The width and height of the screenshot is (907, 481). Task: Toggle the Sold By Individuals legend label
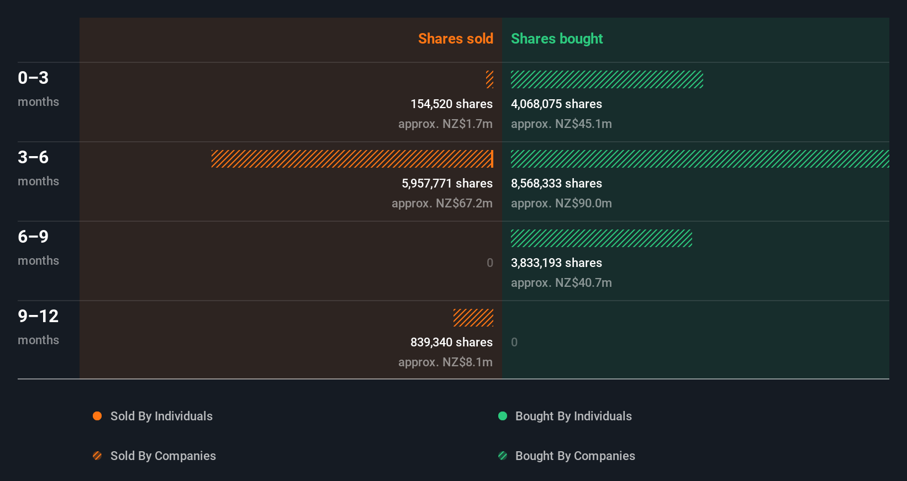click(x=161, y=416)
